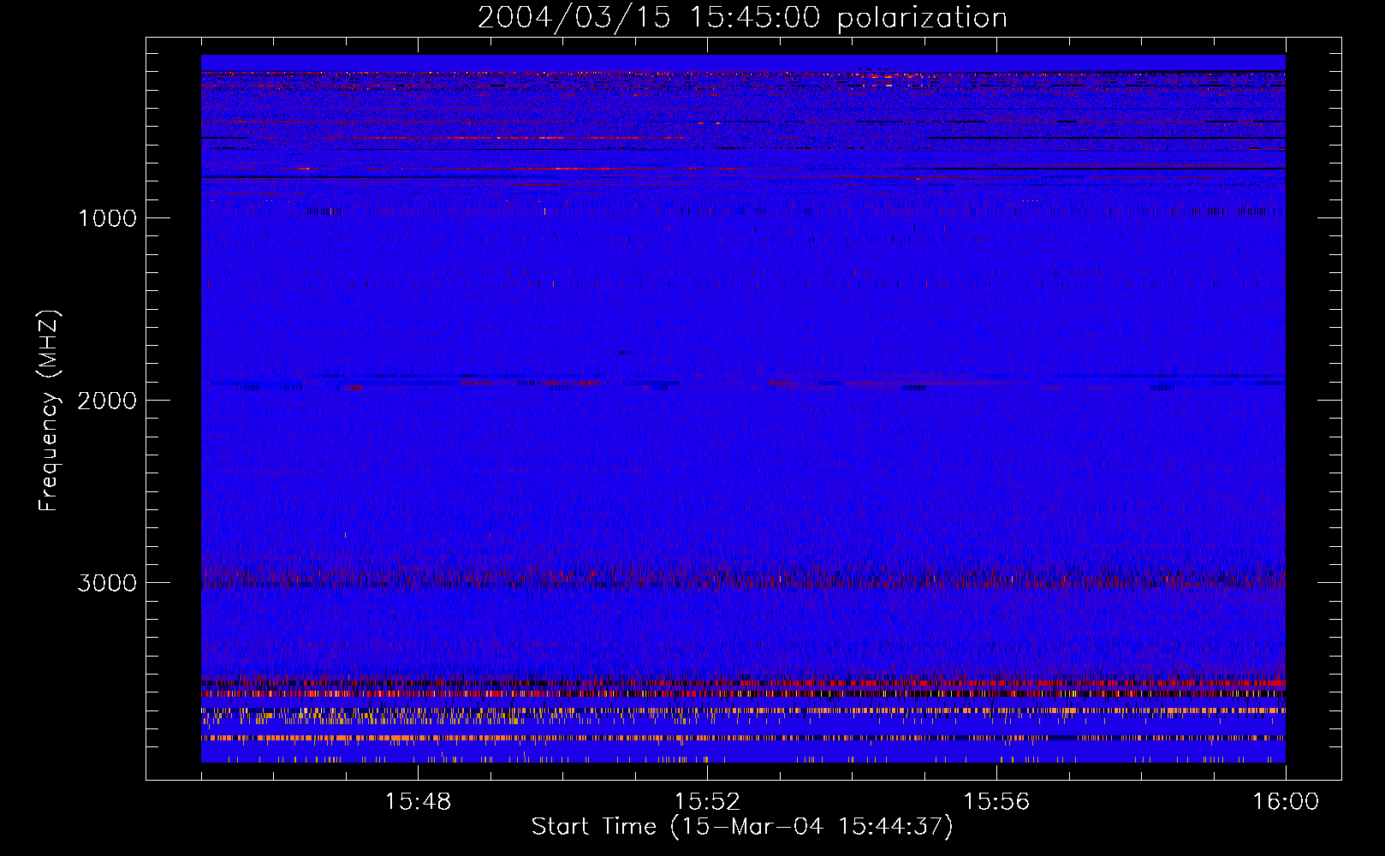The height and width of the screenshot is (856, 1385).
Task: Click the "15:48" time tick label
Action: coord(418,802)
